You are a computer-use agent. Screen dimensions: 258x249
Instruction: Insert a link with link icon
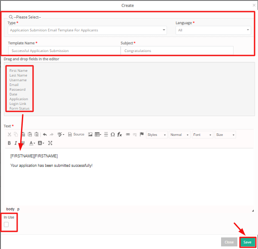click(128, 135)
